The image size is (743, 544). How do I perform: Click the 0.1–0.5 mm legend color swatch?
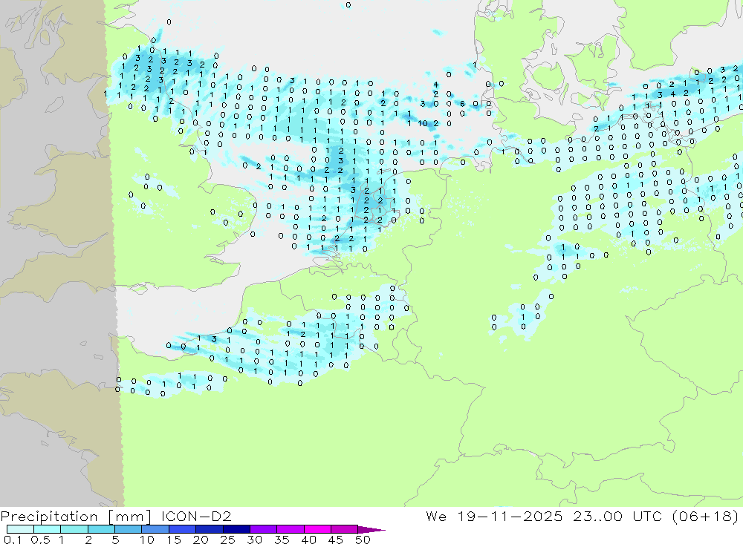click(20, 529)
